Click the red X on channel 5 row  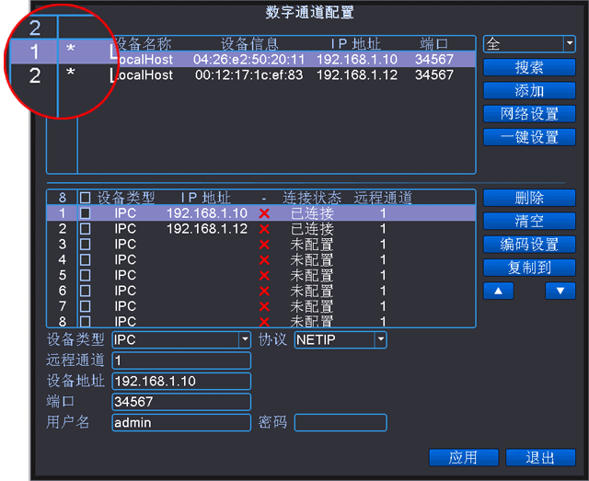[x=264, y=276]
